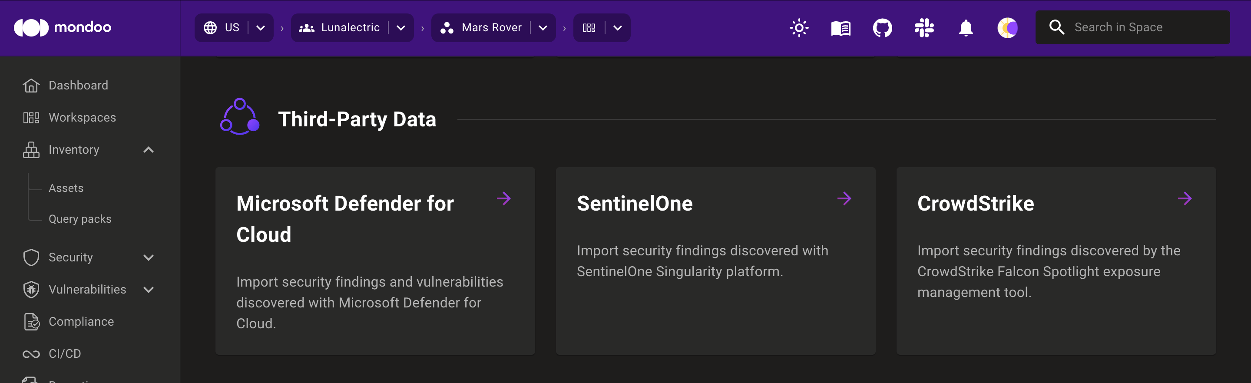Open notifications via the bell icon
This screenshot has height=383, width=1251.
coord(965,28)
